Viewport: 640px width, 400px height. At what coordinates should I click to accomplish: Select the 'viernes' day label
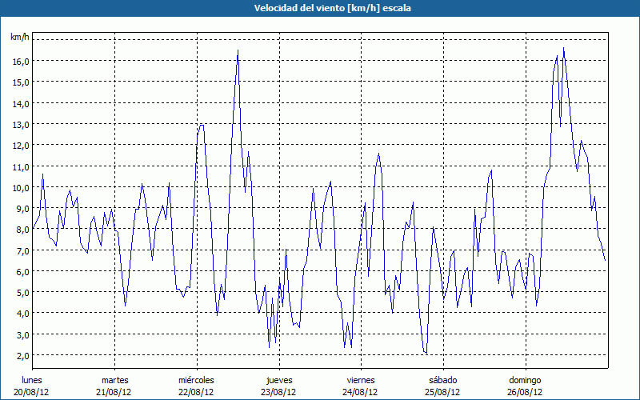(361, 379)
